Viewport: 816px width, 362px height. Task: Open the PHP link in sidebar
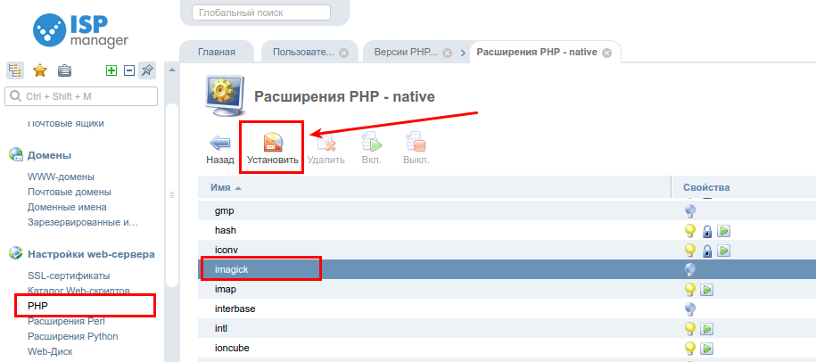coord(38,305)
